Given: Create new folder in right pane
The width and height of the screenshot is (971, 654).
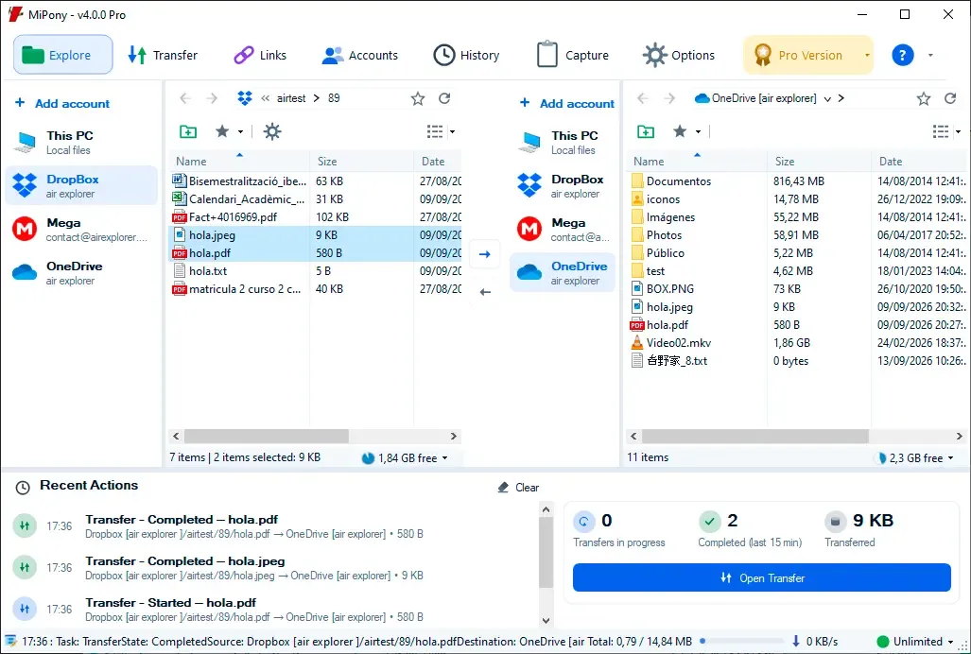Looking at the screenshot, I should point(645,131).
